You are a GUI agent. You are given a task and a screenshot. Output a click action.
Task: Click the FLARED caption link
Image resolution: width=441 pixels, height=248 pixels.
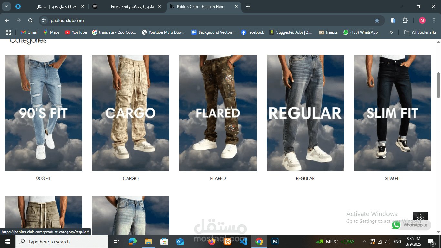pos(218,178)
